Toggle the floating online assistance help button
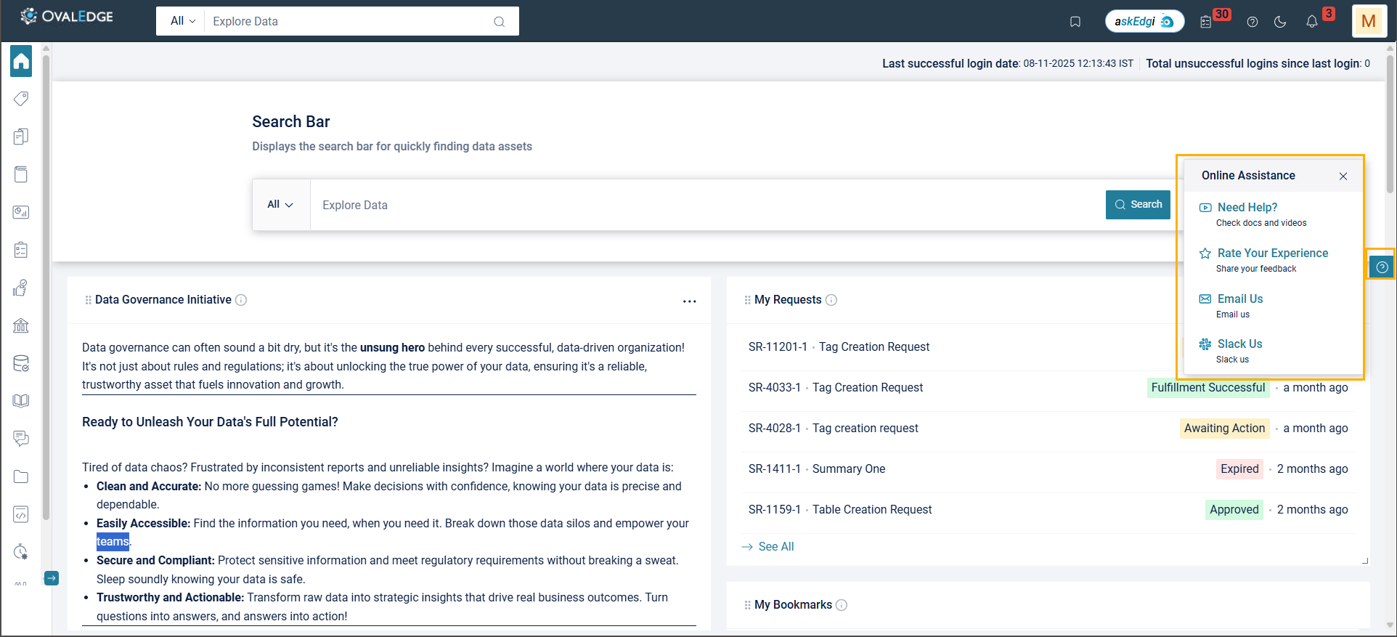 [1382, 267]
